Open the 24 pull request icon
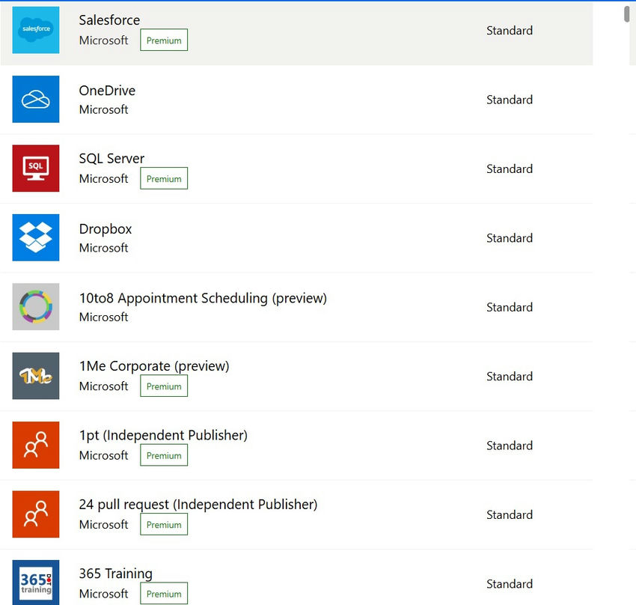The height and width of the screenshot is (605, 636). (36, 514)
